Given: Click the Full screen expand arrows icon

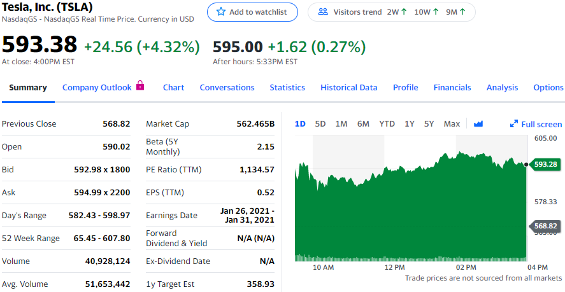Looking at the screenshot, I should 514,124.
